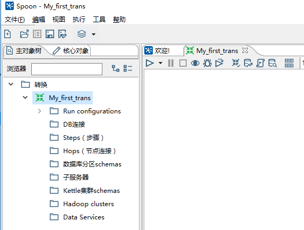Image resolution: width=304 pixels, height=230 pixels.
Task: Verify the transformation icon
Action: 236,63
